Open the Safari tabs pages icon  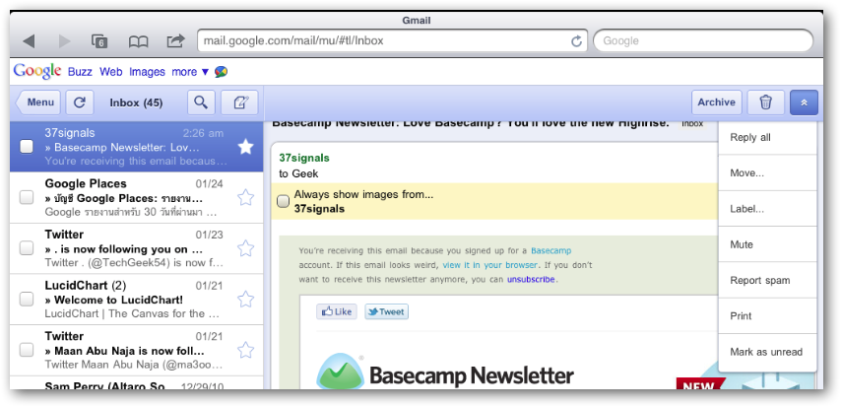coord(99,40)
